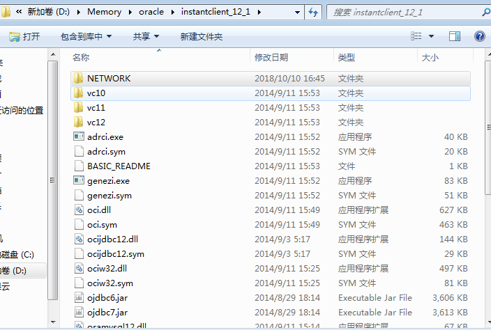This screenshot has width=491, height=330.
Task: Click the vc10 folder icon
Action: click(78, 93)
